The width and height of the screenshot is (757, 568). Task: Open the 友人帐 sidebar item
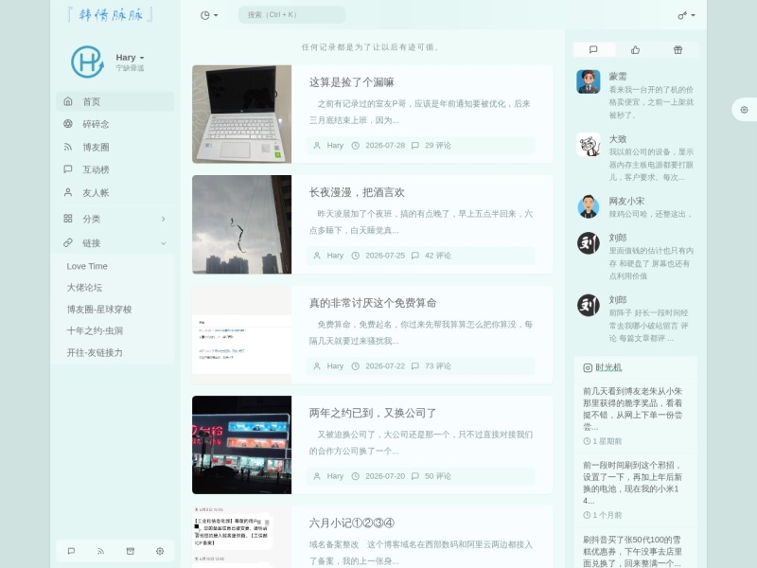114,193
